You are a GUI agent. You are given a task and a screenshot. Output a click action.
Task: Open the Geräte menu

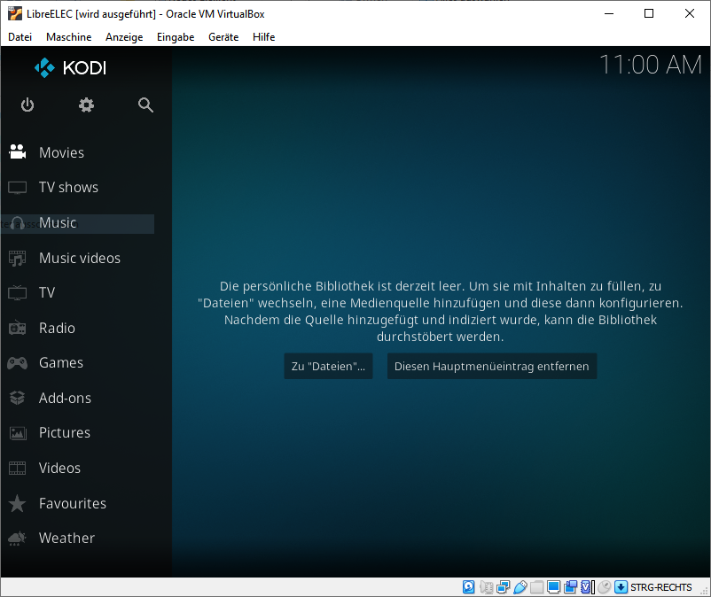click(223, 37)
